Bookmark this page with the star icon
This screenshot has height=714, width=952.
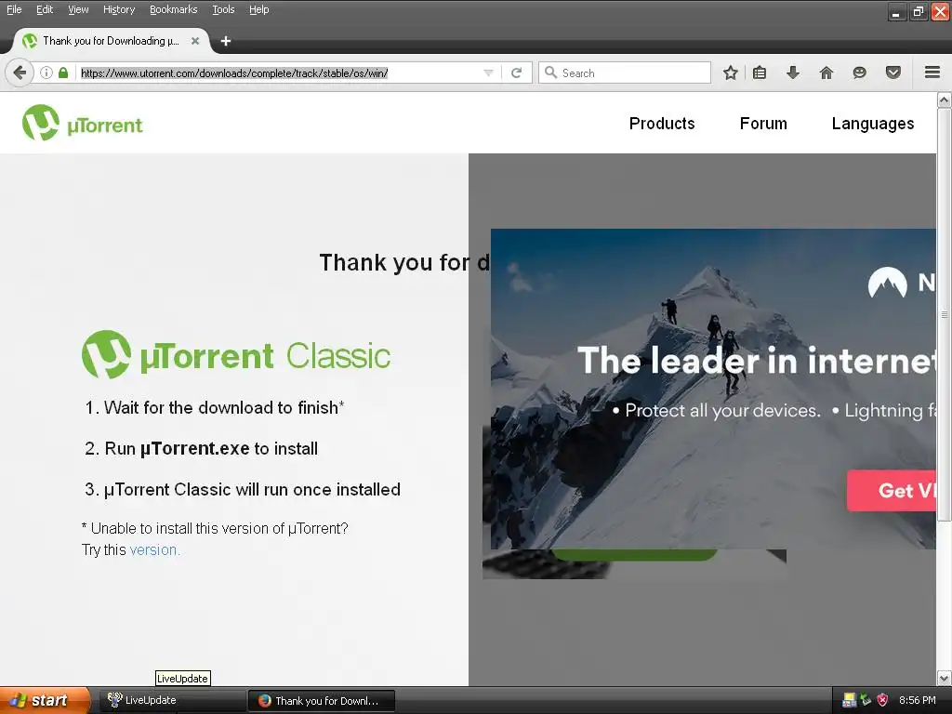click(731, 73)
